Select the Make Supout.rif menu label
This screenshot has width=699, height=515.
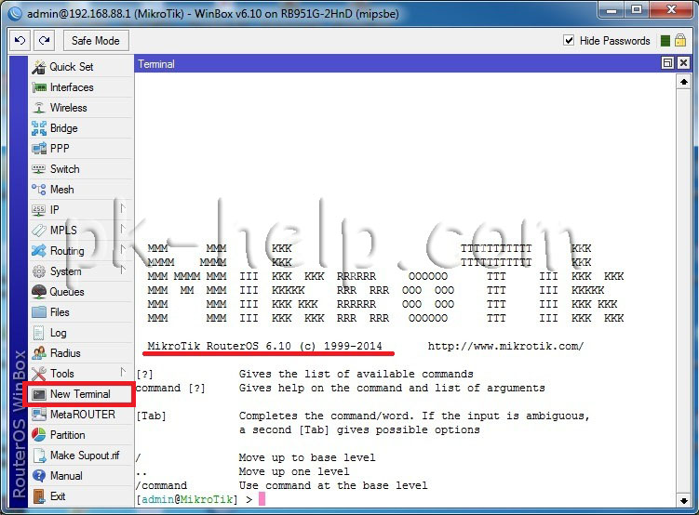(85, 456)
